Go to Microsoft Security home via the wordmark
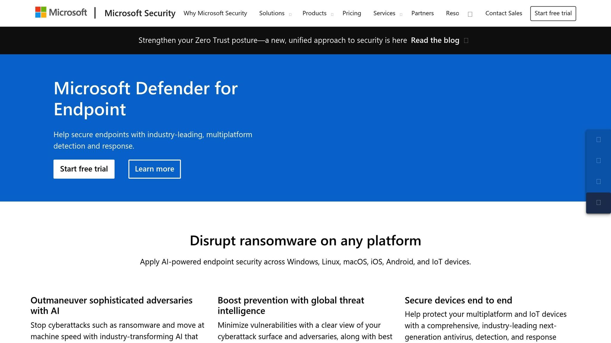611x343 pixels. (x=140, y=13)
